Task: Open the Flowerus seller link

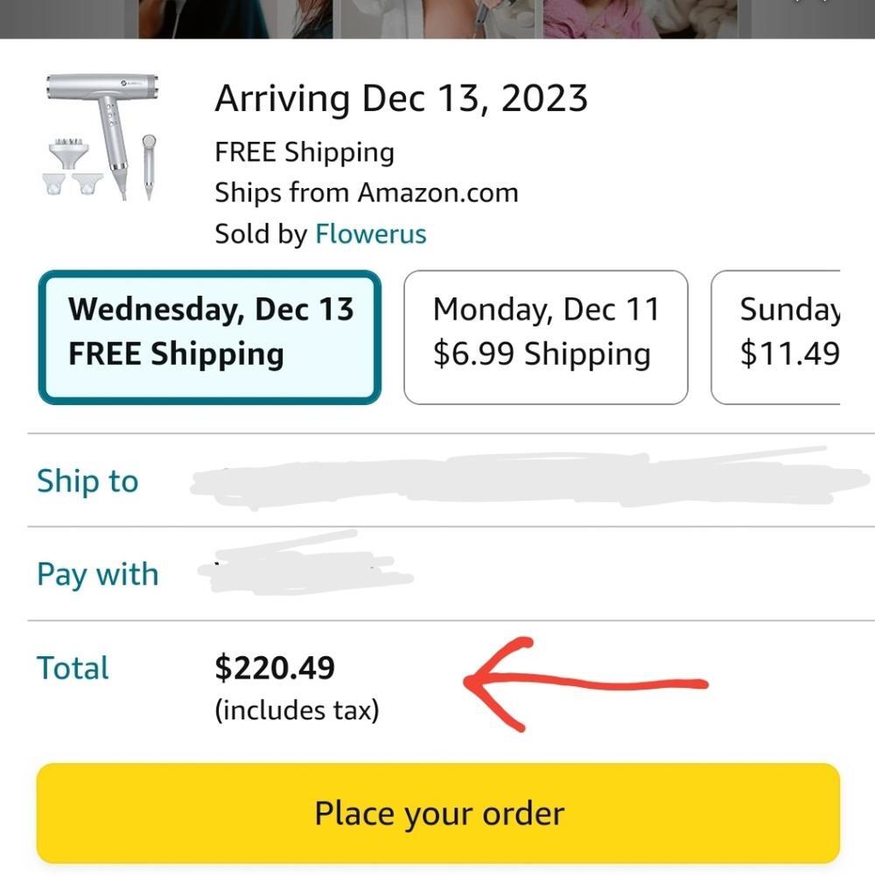Action: (370, 234)
